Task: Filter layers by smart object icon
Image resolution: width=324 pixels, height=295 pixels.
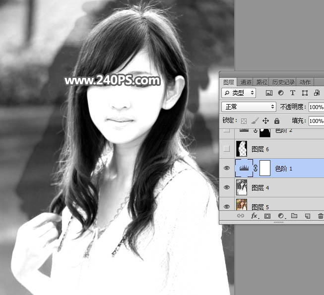Action: pos(317,93)
